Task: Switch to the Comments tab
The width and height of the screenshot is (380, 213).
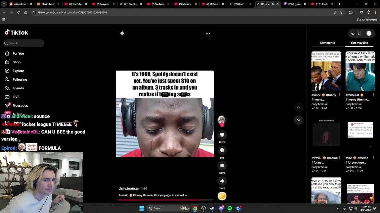Action: (327, 43)
